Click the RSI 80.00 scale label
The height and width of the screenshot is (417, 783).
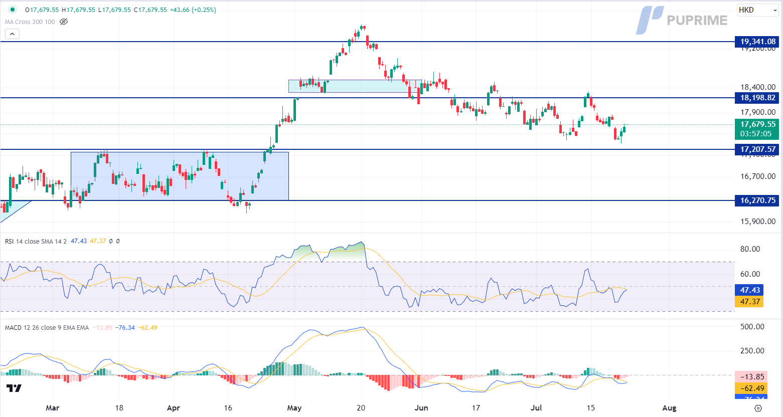(750, 249)
